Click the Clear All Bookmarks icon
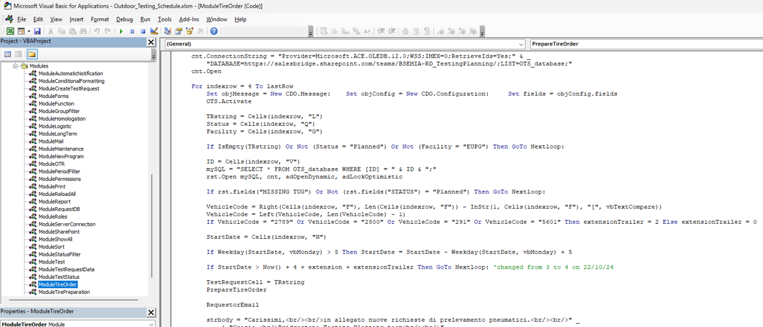The image size is (763, 327). pyautogui.click(x=472, y=30)
